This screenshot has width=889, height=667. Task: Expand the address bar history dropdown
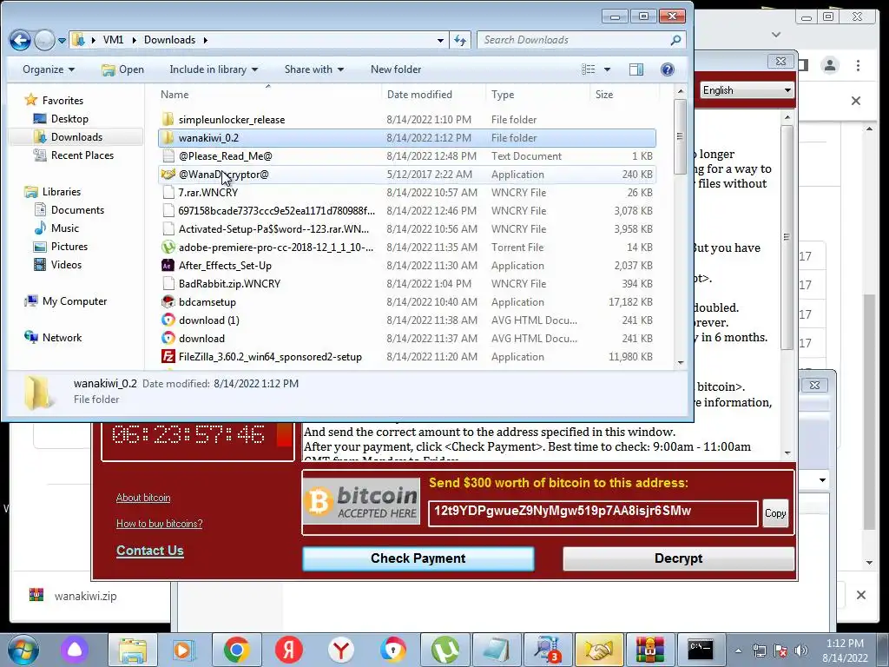coord(440,40)
